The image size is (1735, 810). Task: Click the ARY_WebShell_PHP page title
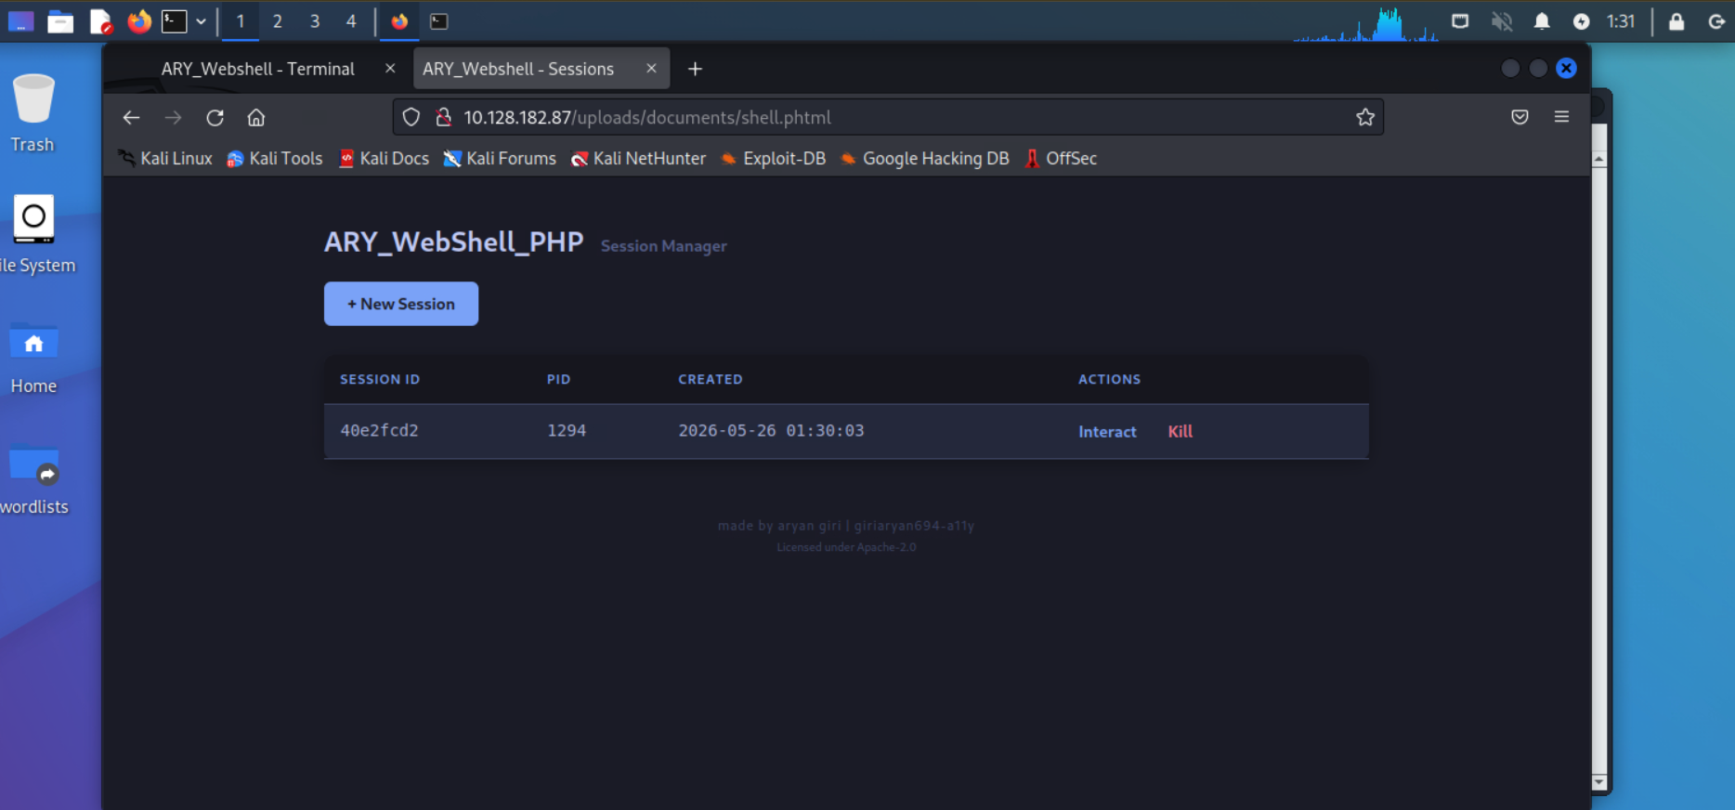453,242
